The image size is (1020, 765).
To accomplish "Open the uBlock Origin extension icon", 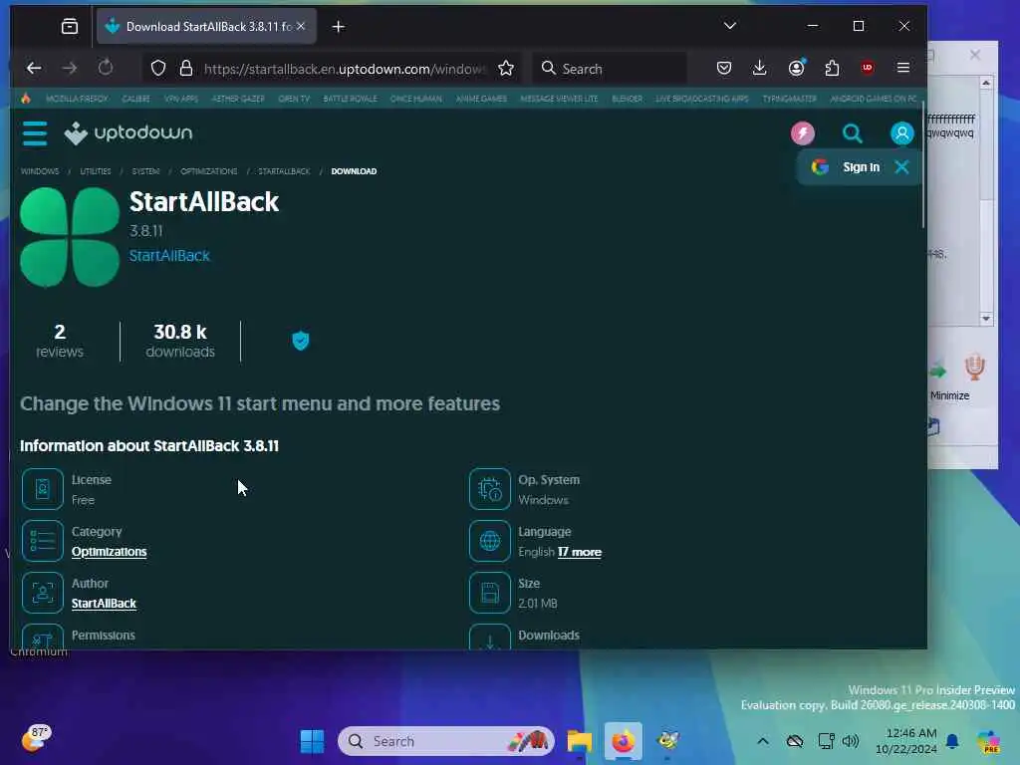I will click(x=868, y=68).
